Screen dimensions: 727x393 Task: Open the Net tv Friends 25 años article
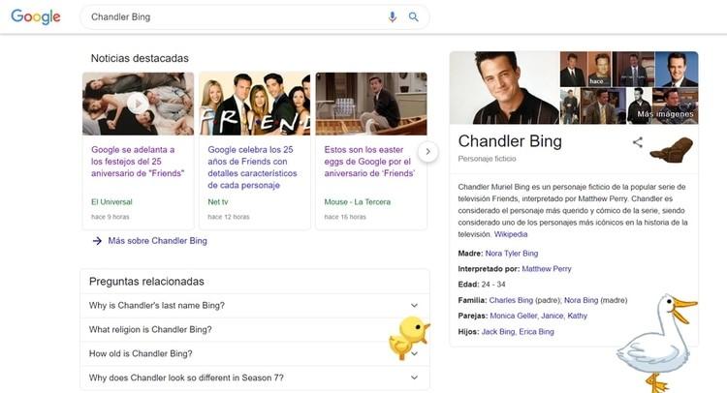tap(250, 167)
